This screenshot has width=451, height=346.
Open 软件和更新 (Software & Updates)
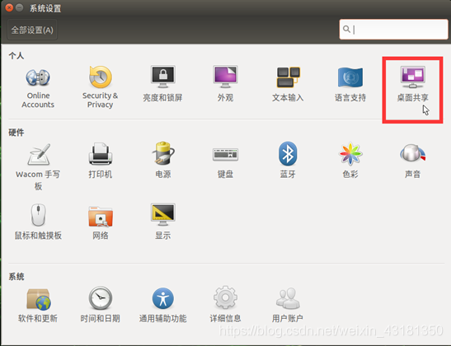coord(38,305)
